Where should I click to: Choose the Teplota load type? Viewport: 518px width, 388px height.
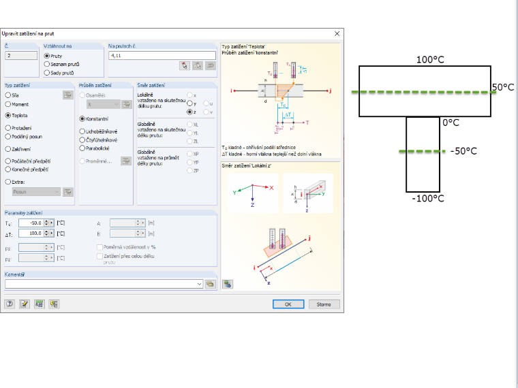pos(8,116)
